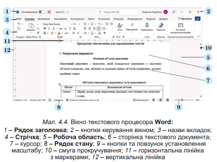Click the Borders grid icon
Image resolution: width=217 pixels, height=162 pixels.
(x=92, y=33)
